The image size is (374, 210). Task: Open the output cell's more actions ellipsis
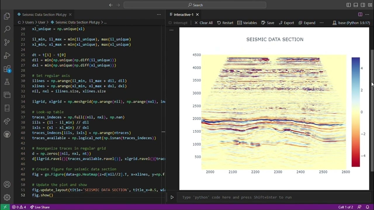[x=172, y=30]
